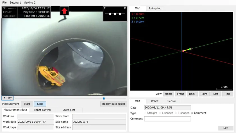Viewport: 236px width, 133px height.
Task: Choose the T-shaped type radio button
Action: pos(176,113)
